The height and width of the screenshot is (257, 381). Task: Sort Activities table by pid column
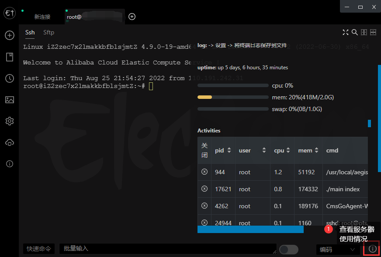(223, 150)
